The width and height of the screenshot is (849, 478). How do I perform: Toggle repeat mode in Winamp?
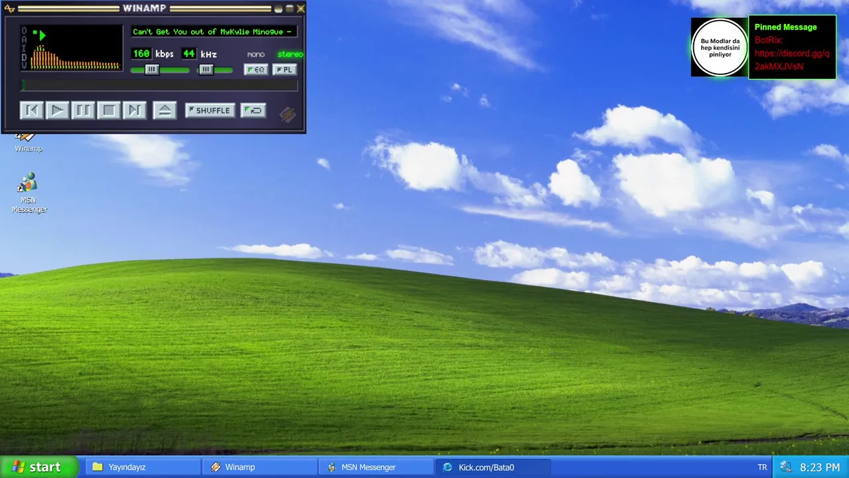(253, 110)
